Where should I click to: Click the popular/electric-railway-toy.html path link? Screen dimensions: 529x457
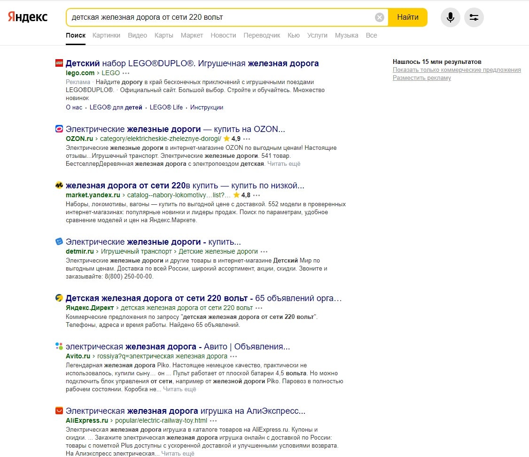pyautogui.click(x=161, y=420)
